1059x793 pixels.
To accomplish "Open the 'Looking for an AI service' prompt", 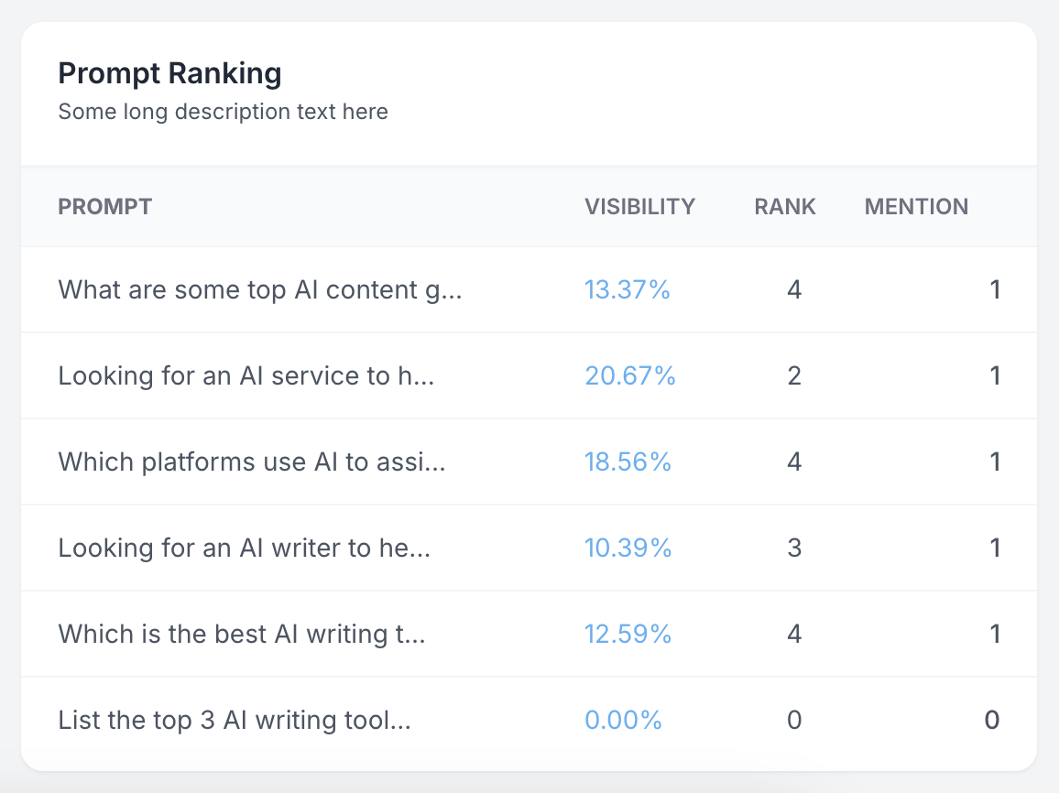I will click(246, 376).
